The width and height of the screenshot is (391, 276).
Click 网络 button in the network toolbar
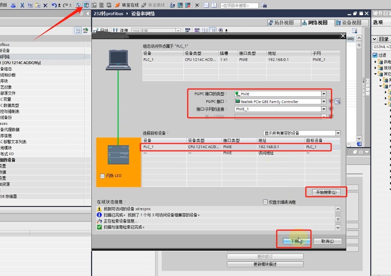tap(101, 30)
